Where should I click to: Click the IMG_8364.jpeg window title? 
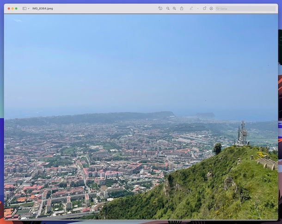[x=43, y=8]
